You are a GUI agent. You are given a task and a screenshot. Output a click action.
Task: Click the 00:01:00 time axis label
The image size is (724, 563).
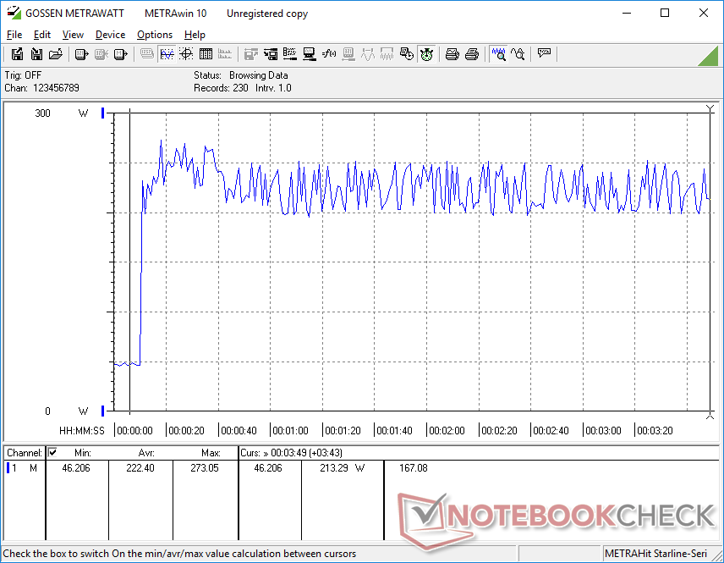click(x=290, y=430)
